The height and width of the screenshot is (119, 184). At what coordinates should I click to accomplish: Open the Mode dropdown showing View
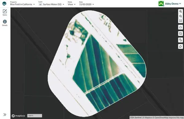(71, 4)
